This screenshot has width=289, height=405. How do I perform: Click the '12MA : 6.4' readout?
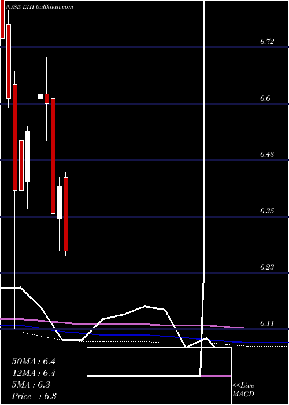34,373
